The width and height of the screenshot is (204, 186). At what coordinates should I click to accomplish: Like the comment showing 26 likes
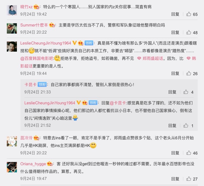[189, 73]
